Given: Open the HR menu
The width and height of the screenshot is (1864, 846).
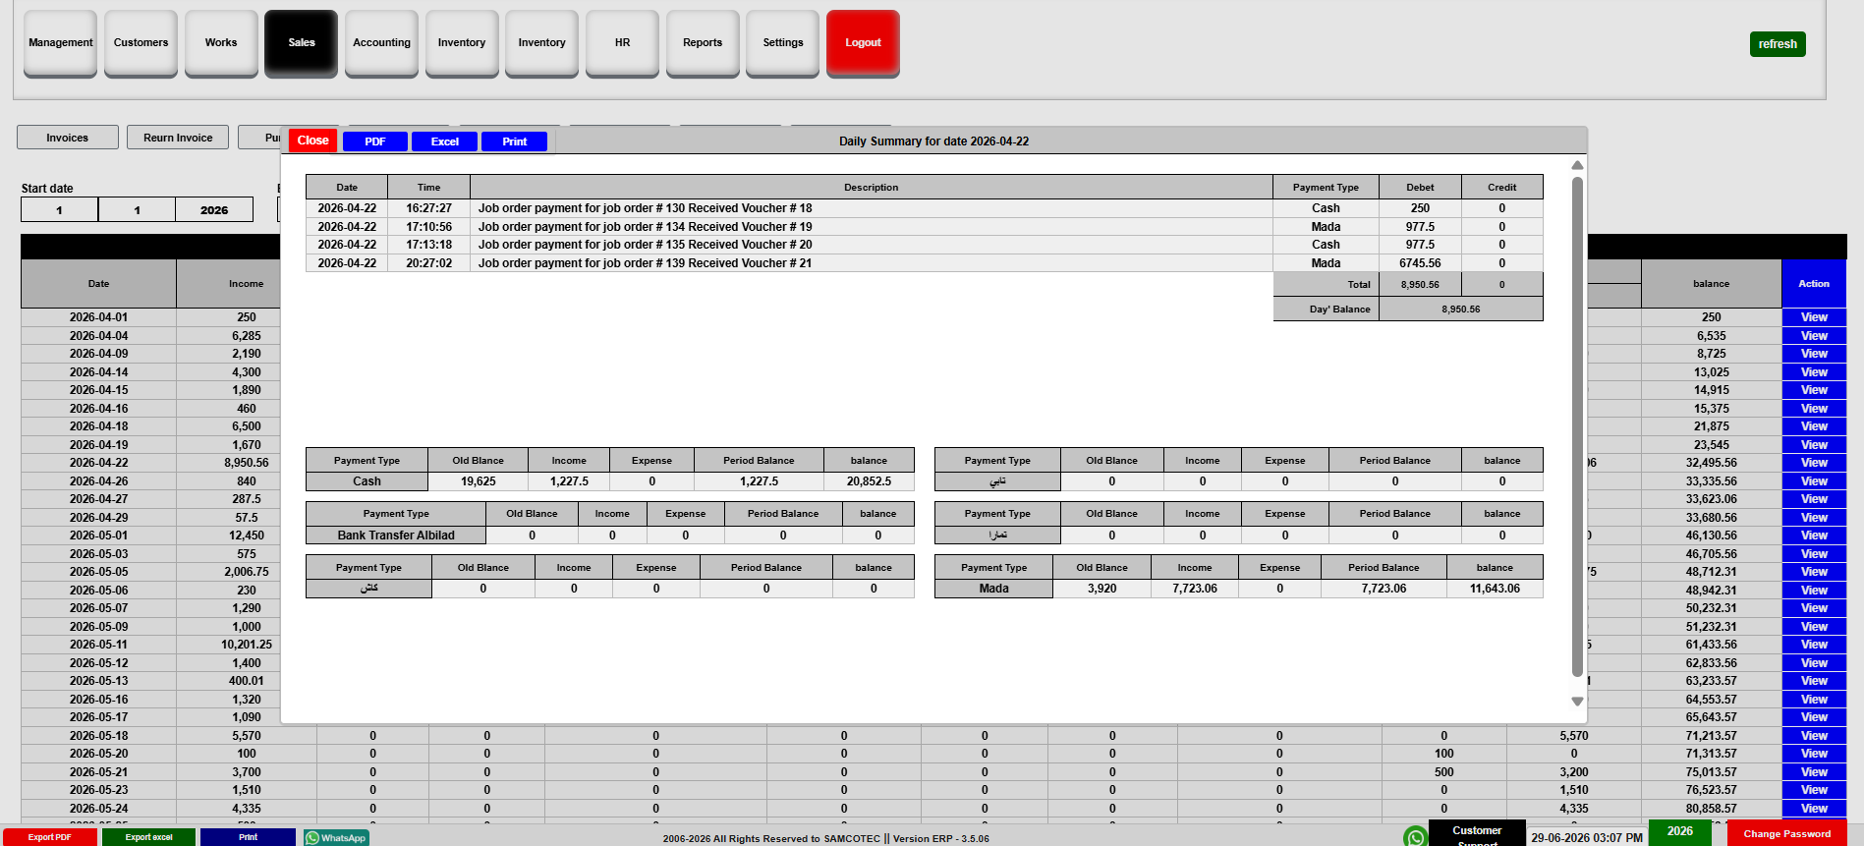Looking at the screenshot, I should (622, 43).
